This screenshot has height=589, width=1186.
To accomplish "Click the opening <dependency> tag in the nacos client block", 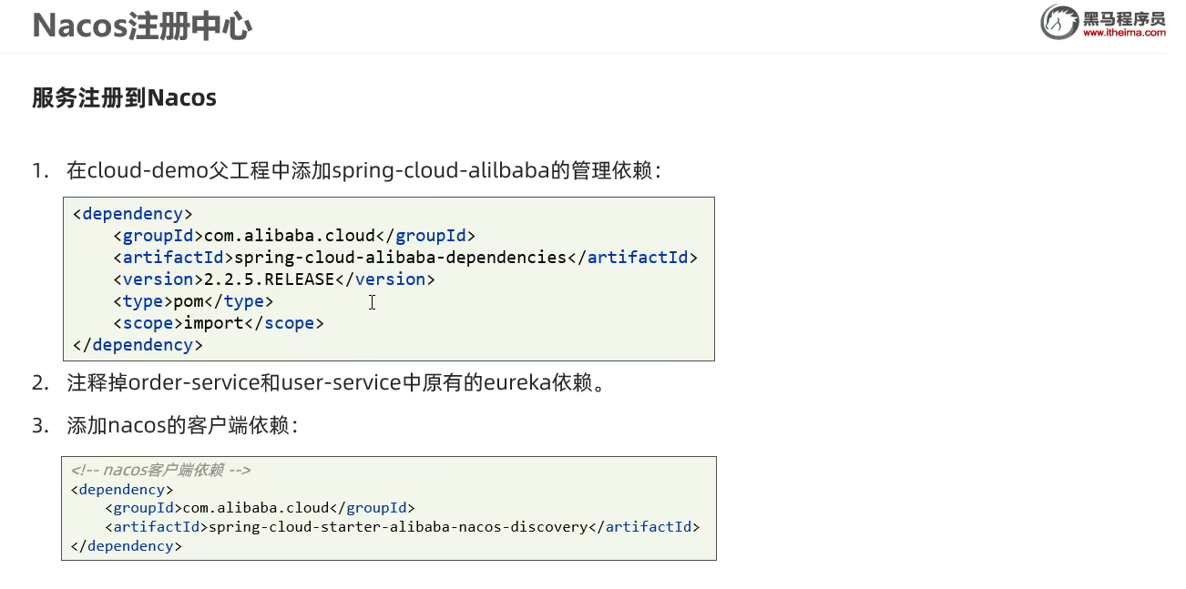I will (x=122, y=490).
